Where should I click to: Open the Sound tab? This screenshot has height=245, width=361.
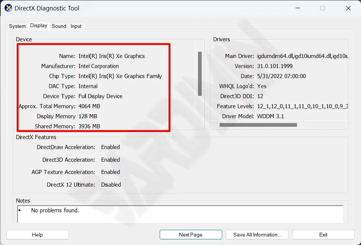tap(59, 26)
